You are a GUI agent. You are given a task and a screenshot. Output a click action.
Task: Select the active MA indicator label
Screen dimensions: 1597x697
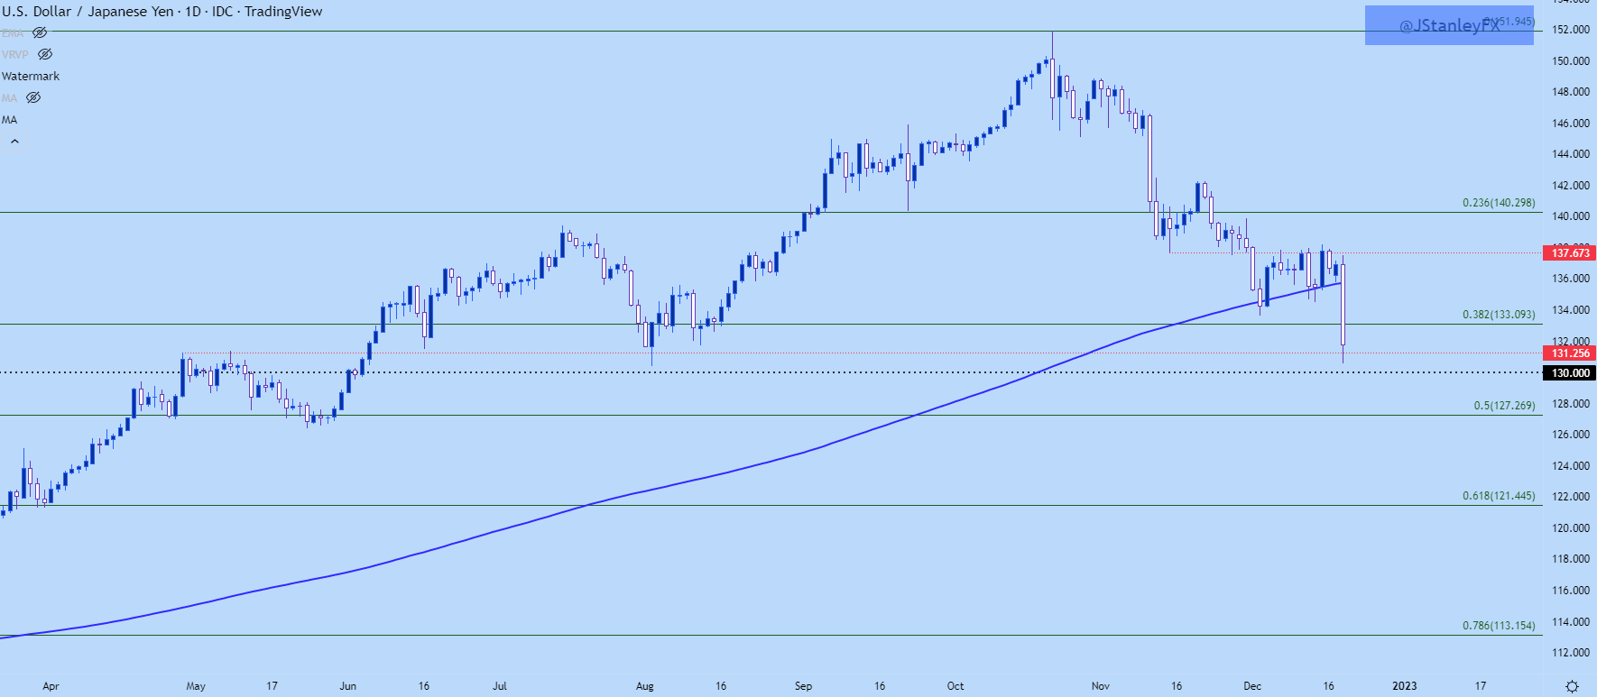pyautogui.click(x=10, y=120)
